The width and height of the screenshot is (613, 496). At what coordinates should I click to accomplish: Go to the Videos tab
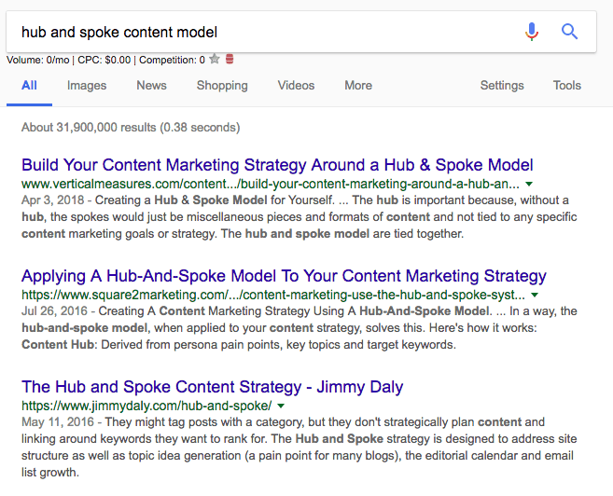click(x=296, y=86)
